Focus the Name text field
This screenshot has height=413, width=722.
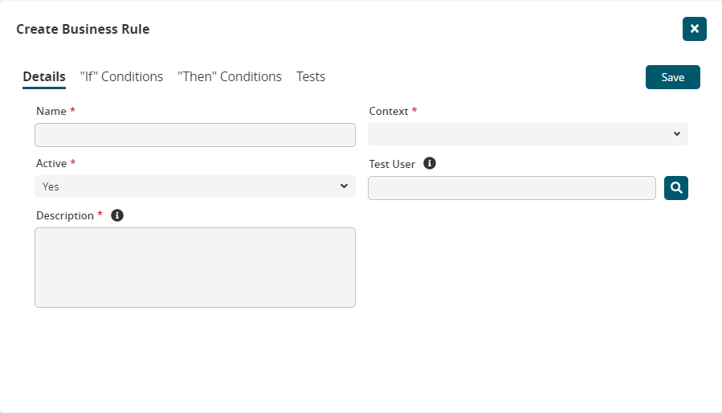[x=195, y=135]
